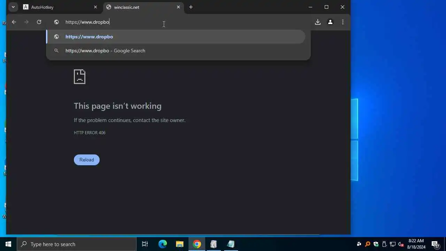Open a new tab with plus button
This screenshot has width=446, height=251.
coord(191,7)
